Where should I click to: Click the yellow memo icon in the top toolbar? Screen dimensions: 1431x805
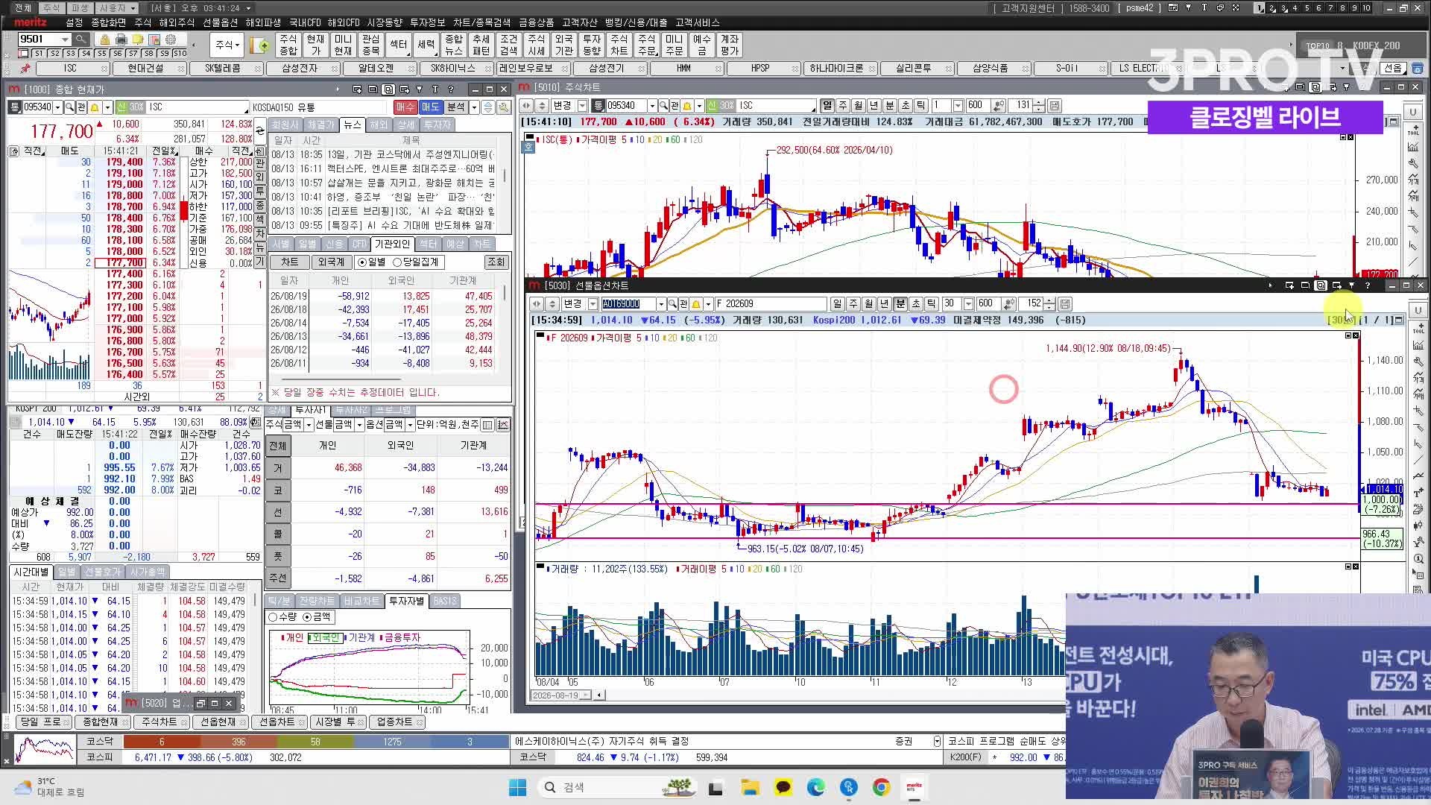coord(138,40)
